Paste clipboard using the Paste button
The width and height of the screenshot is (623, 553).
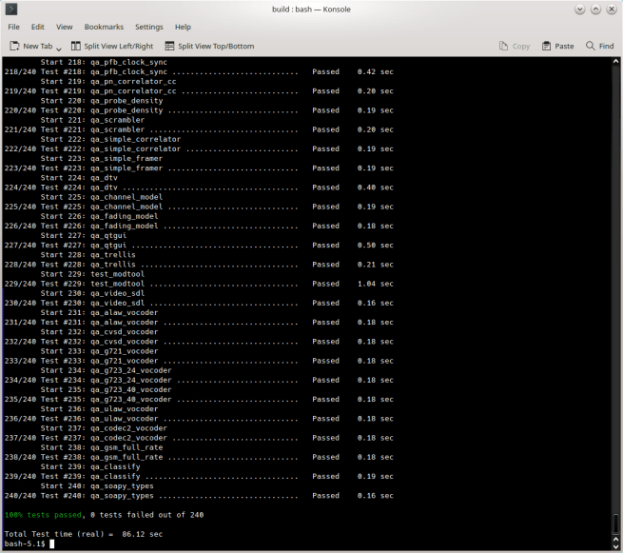[558, 46]
